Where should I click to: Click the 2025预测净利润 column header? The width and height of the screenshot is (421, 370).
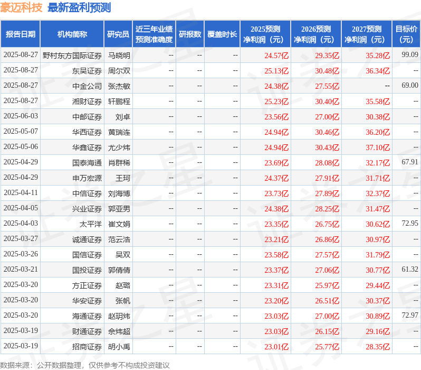265,34
